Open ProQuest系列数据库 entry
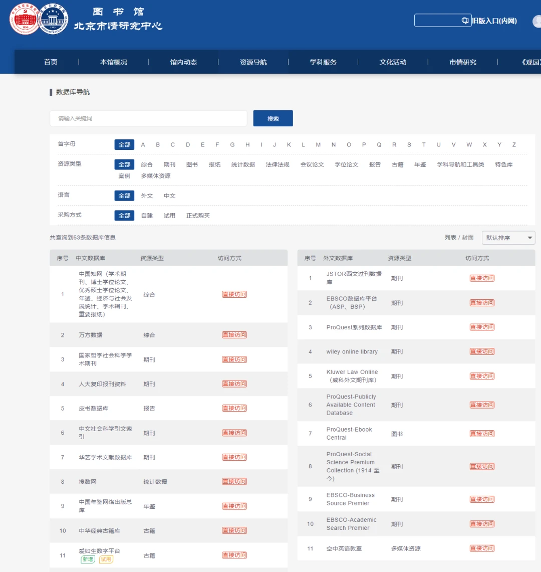This screenshot has height=572, width=541. (x=354, y=327)
